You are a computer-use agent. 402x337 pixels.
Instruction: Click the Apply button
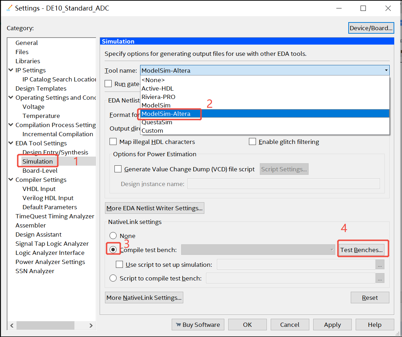click(x=332, y=325)
